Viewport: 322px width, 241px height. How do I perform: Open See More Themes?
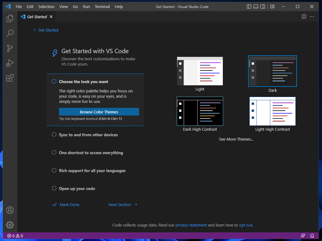click(236, 139)
